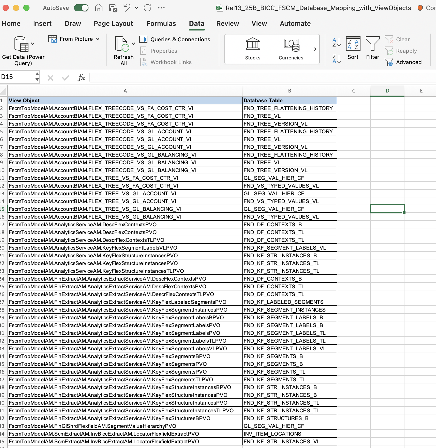436x448 pixels.
Task: Toggle AutoSave off
Action: pos(81,8)
